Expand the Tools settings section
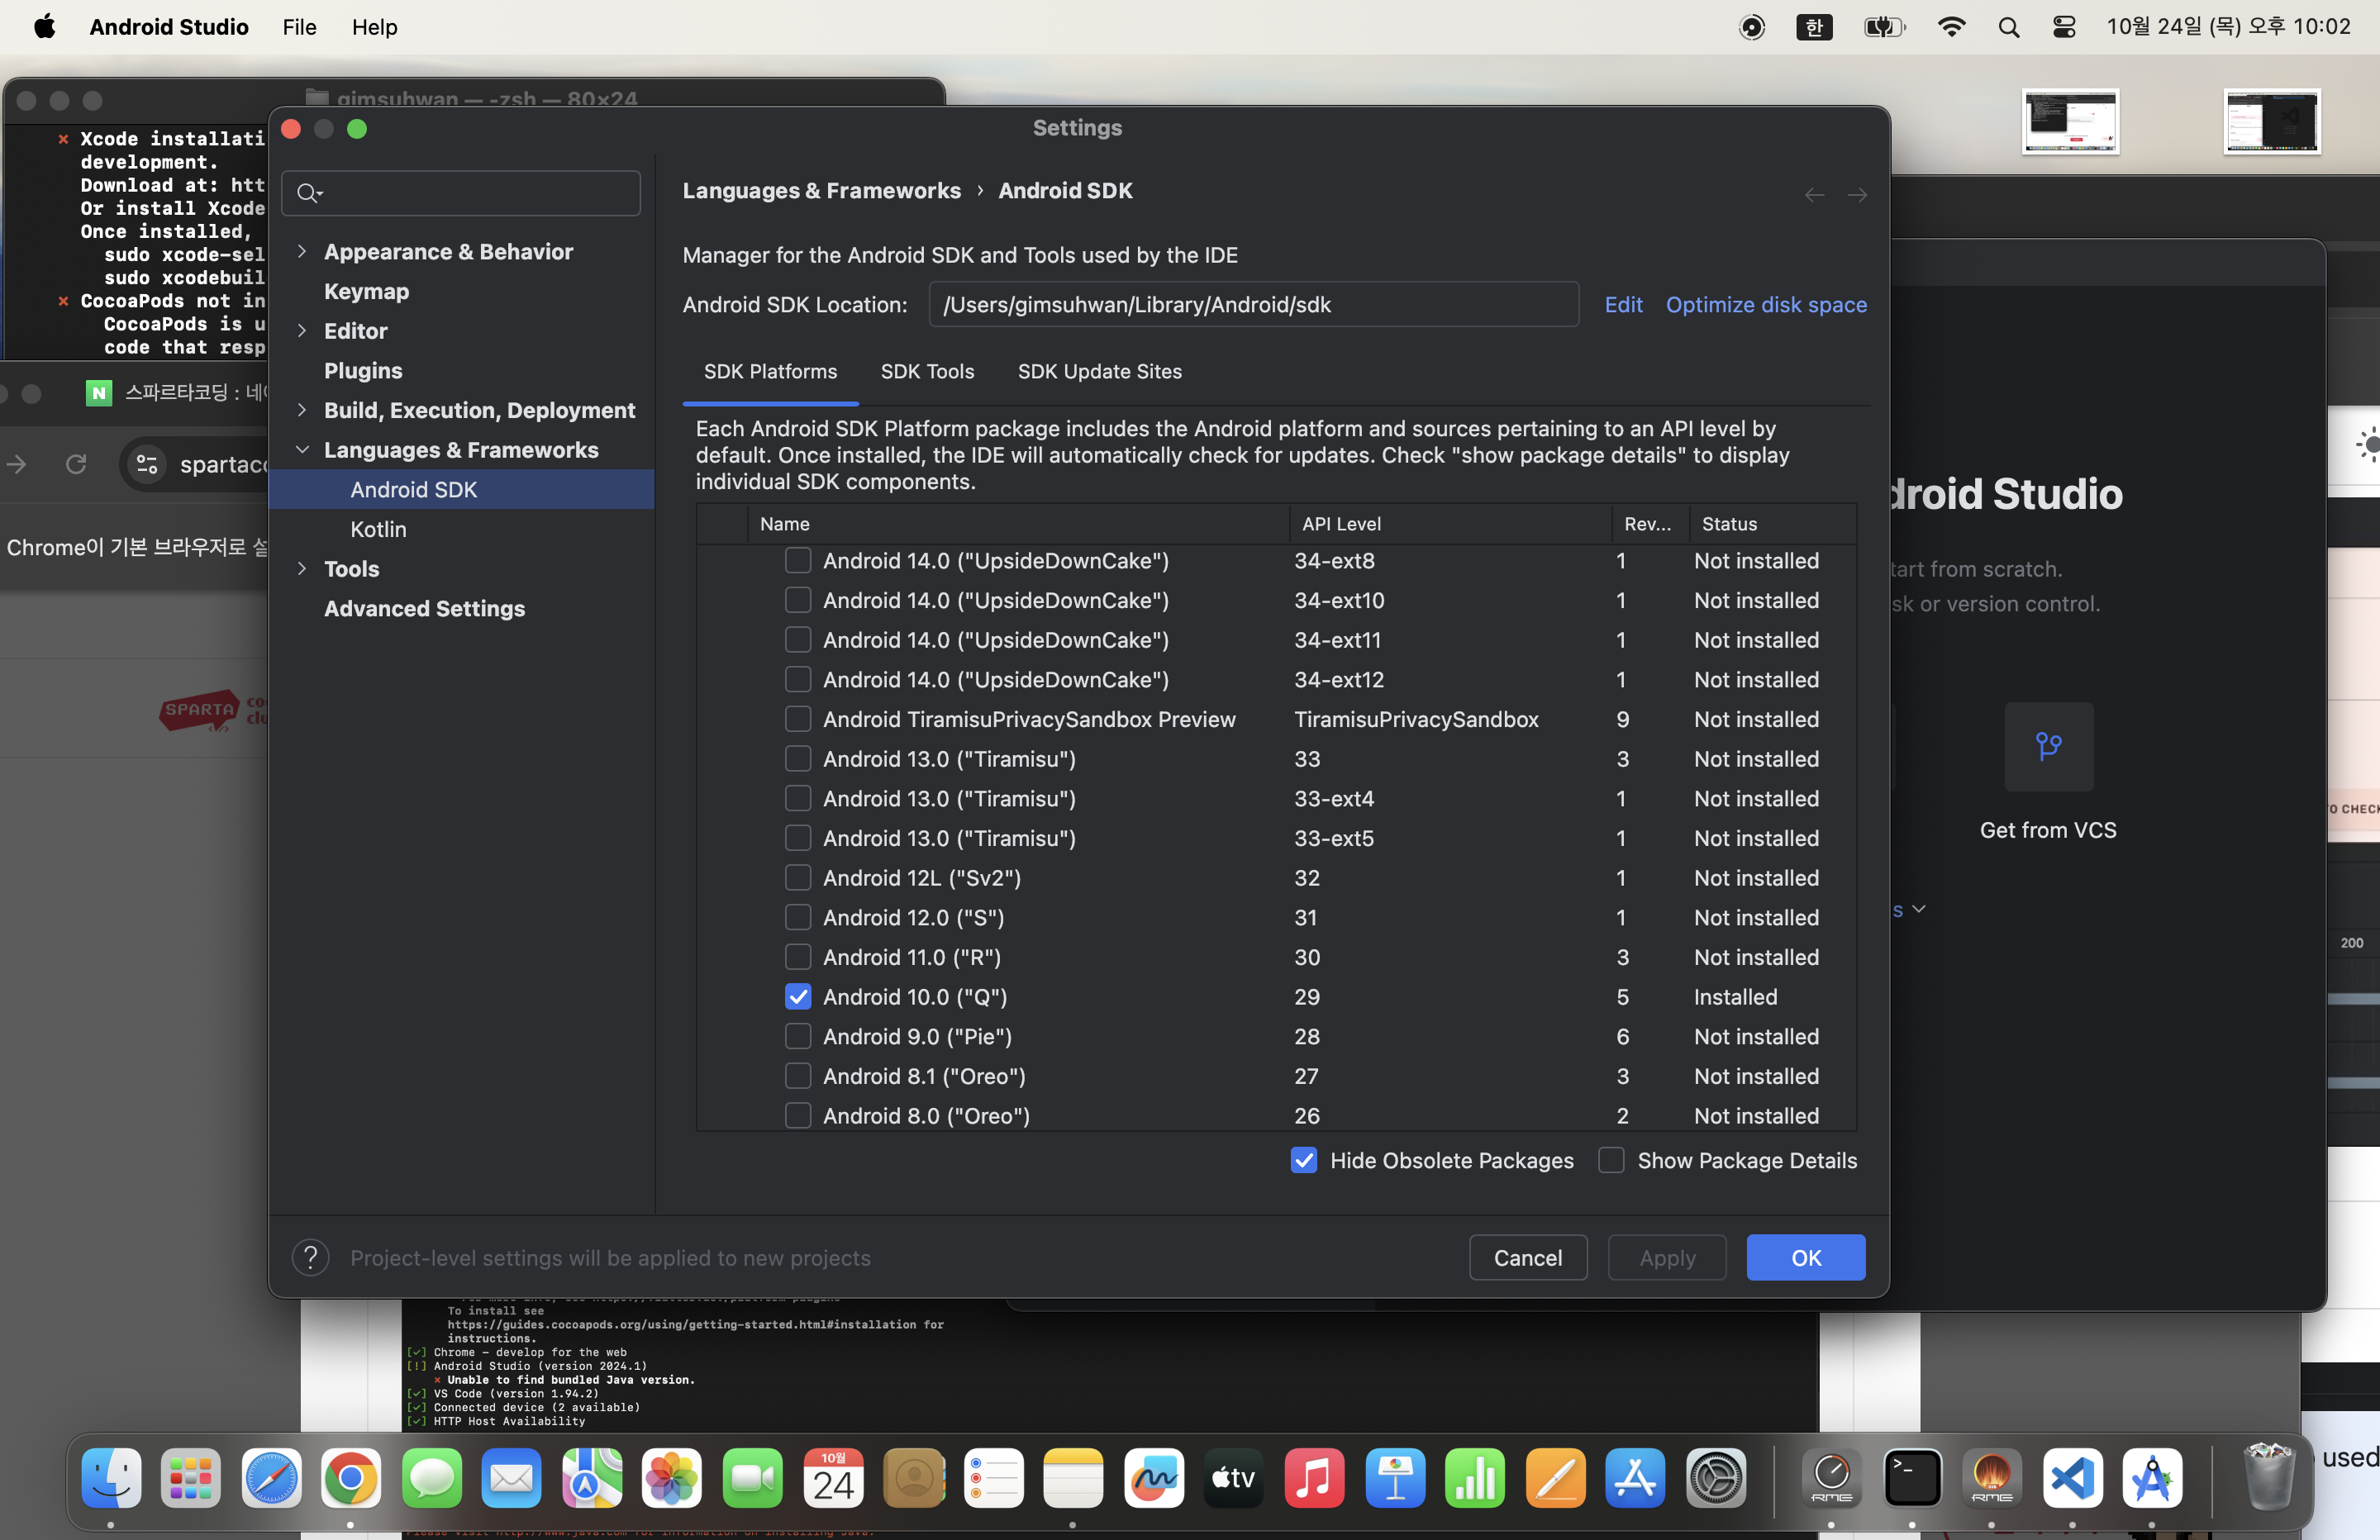The height and width of the screenshot is (1540, 2380). (x=302, y=569)
